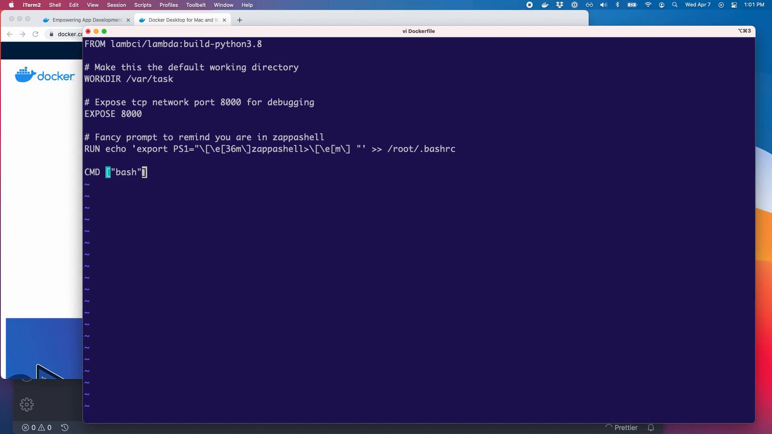Click the Prettier label in the status bar
The height and width of the screenshot is (434, 772).
pyautogui.click(x=626, y=428)
